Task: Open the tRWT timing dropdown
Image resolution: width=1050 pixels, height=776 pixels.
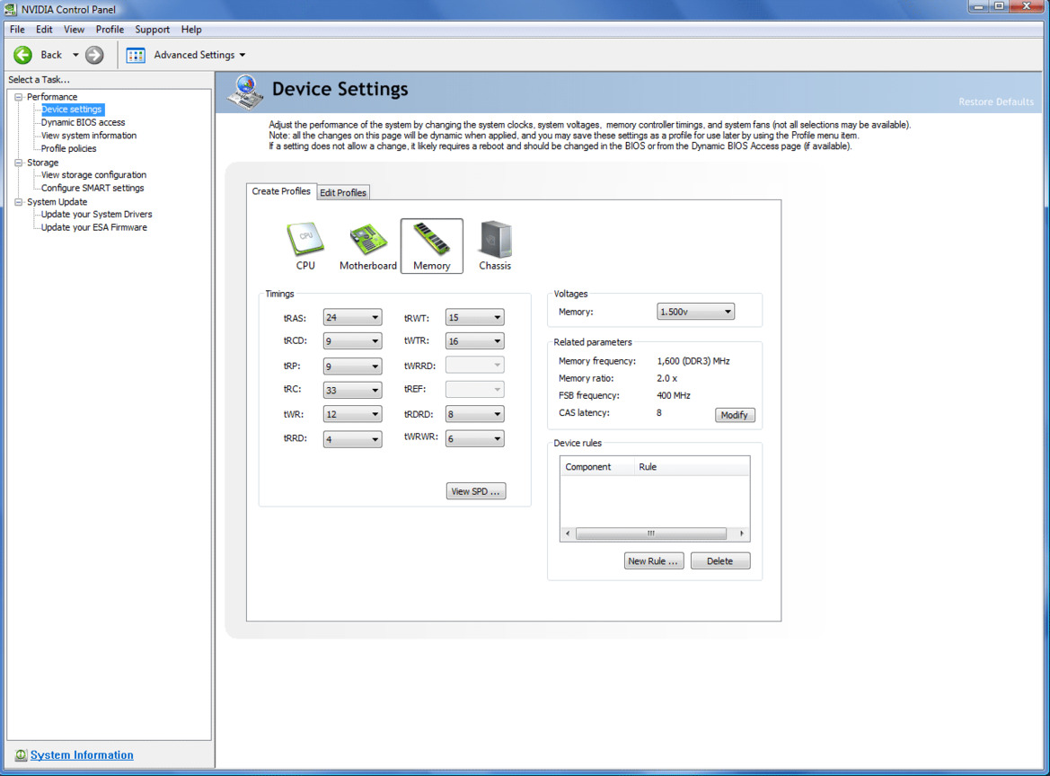Action: pyautogui.click(x=475, y=317)
